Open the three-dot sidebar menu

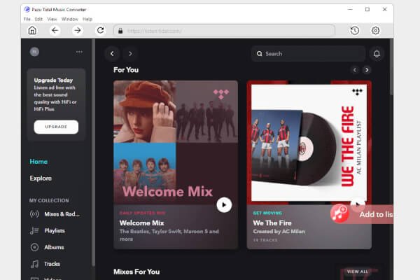pyautogui.click(x=79, y=52)
